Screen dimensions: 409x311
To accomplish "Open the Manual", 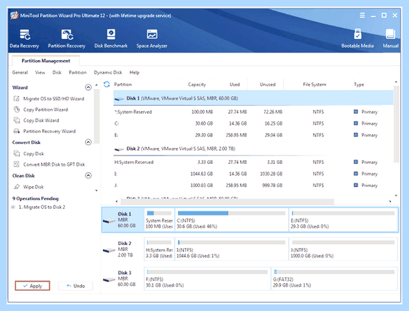I will 391,39.
